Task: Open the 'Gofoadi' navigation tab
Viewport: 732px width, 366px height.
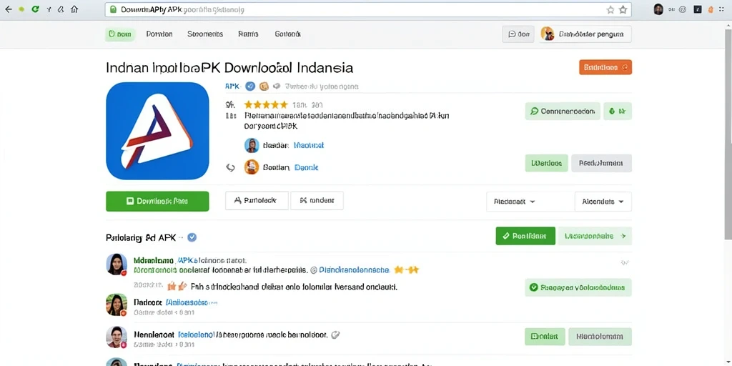Action: coord(287,34)
